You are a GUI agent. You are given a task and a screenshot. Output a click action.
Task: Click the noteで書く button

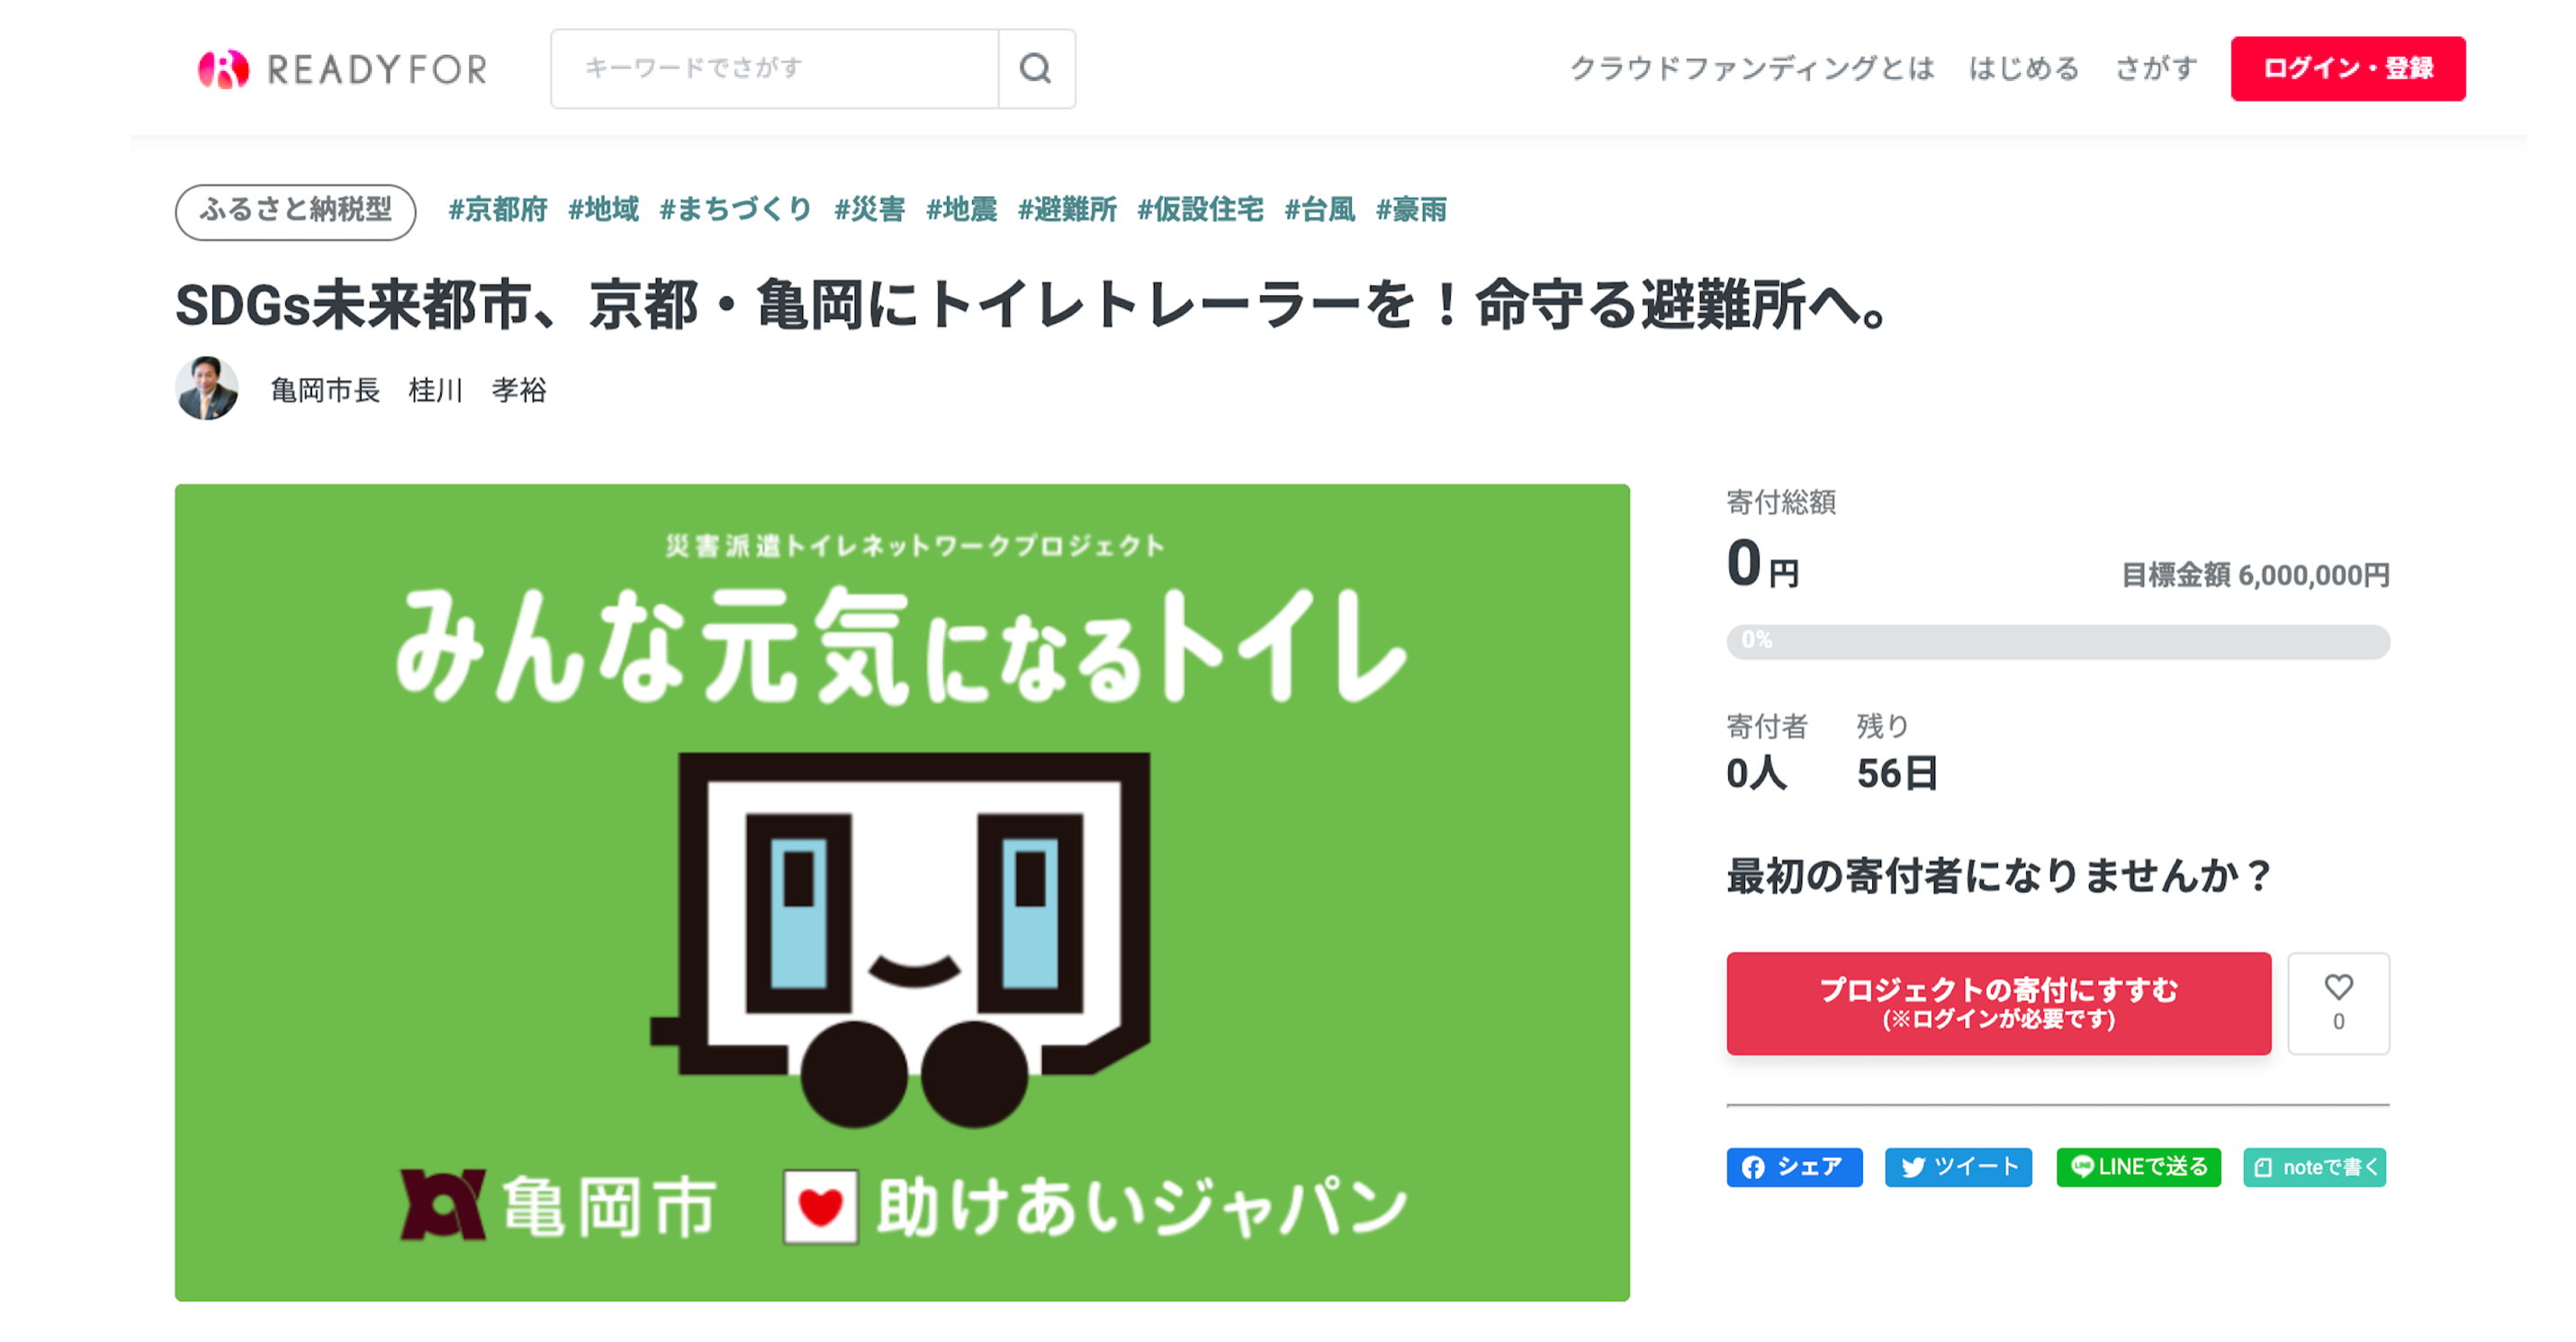tap(2314, 1166)
